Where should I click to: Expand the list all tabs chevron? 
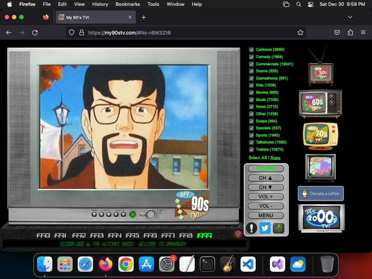click(350, 17)
